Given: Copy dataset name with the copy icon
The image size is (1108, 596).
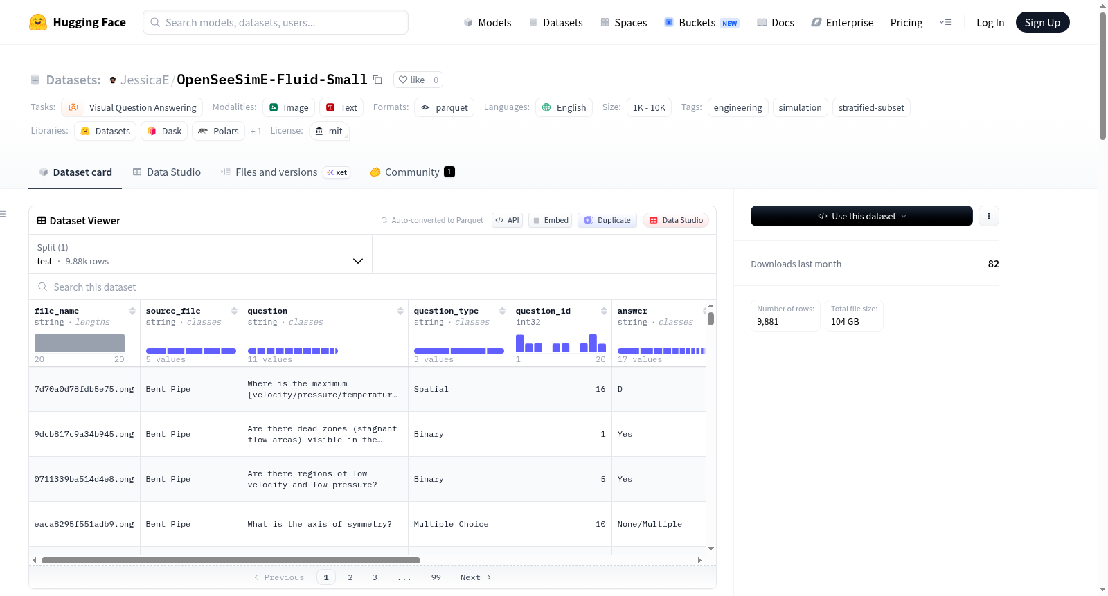Looking at the screenshot, I should [377, 80].
